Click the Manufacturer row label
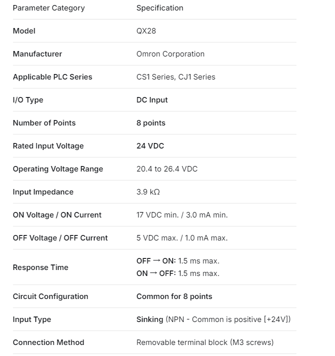The height and width of the screenshot is (356, 335). (37, 54)
